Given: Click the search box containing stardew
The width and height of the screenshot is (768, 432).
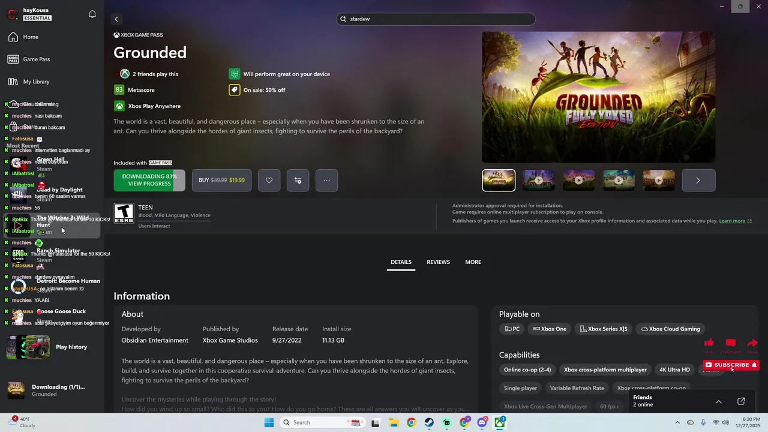Looking at the screenshot, I should [x=436, y=19].
